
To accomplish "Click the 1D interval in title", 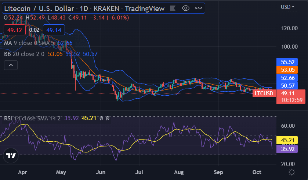I will [x=84, y=8].
